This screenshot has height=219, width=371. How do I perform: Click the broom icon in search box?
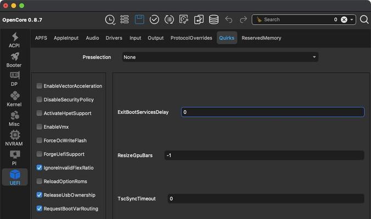259,20
